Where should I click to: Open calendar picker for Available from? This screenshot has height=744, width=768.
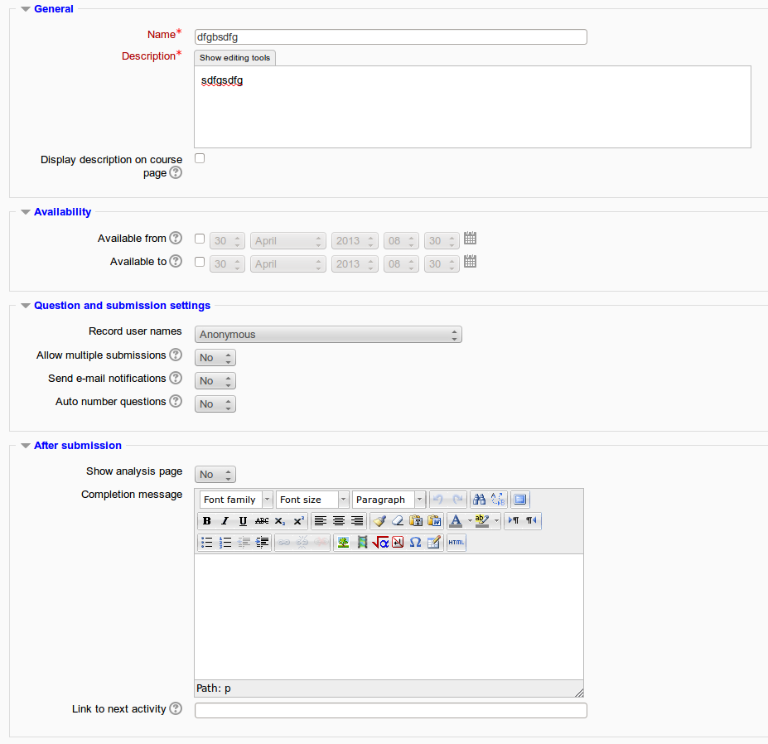coord(471,239)
